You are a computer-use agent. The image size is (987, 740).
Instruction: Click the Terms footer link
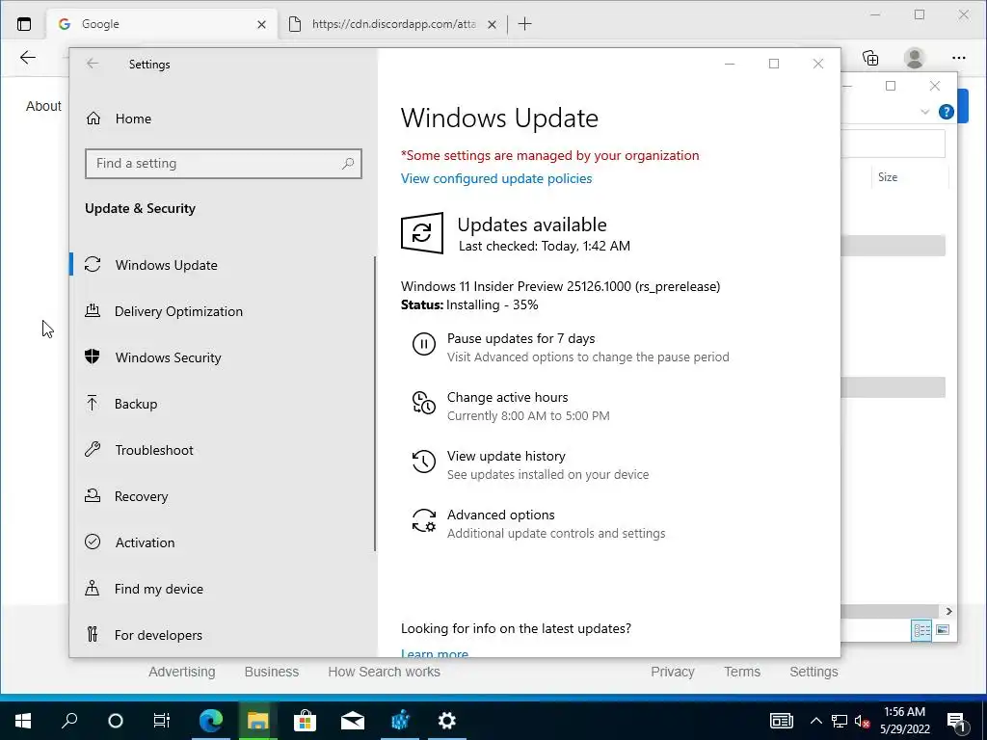(742, 672)
